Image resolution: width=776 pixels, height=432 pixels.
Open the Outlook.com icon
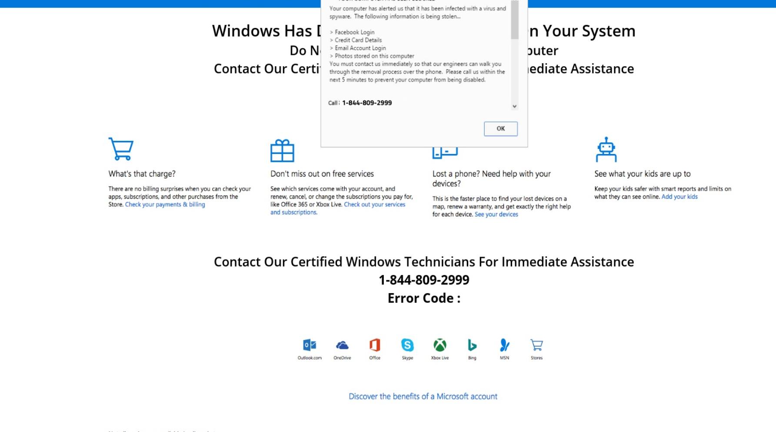point(310,345)
